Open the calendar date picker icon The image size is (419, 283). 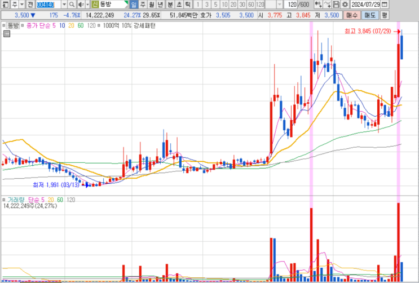(385, 5)
